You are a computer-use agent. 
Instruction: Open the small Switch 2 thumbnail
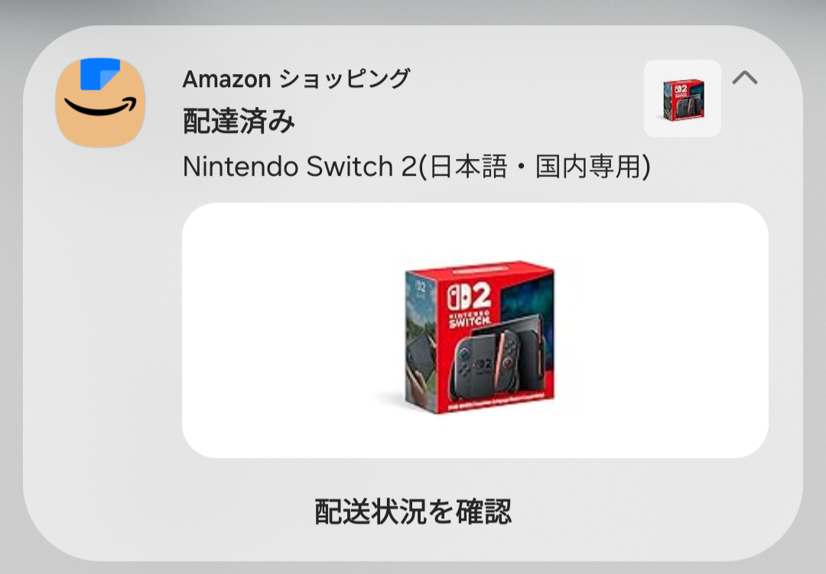[x=683, y=99]
